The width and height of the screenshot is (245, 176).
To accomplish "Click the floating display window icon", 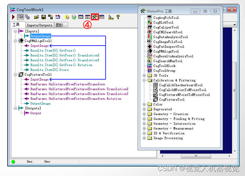I will pyautogui.click(x=27, y=17).
